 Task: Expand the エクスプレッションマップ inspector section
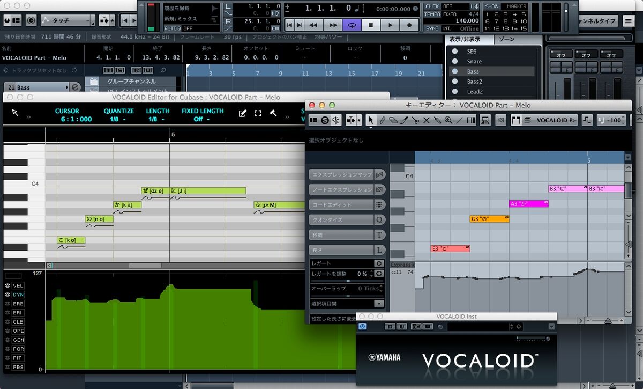click(x=347, y=174)
